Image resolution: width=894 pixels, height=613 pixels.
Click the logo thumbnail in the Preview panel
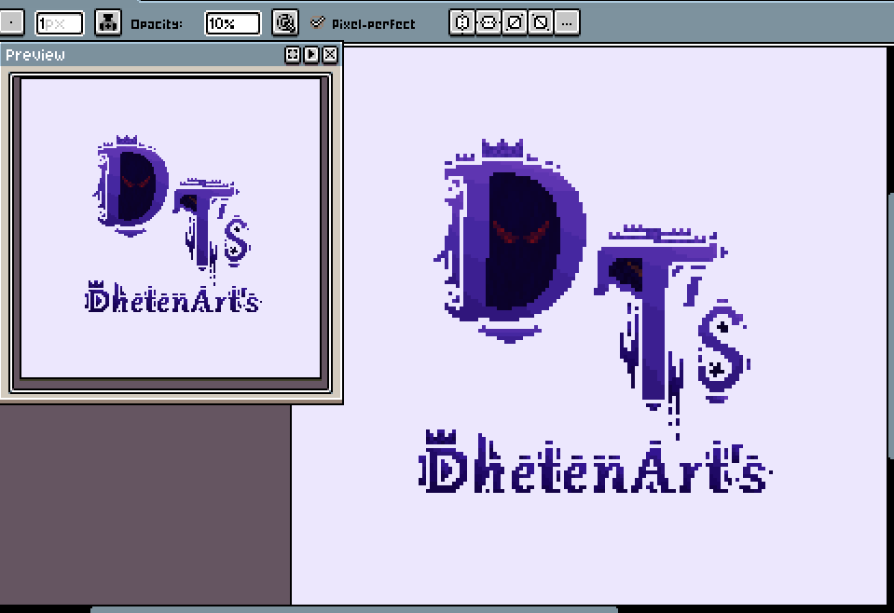(x=171, y=228)
